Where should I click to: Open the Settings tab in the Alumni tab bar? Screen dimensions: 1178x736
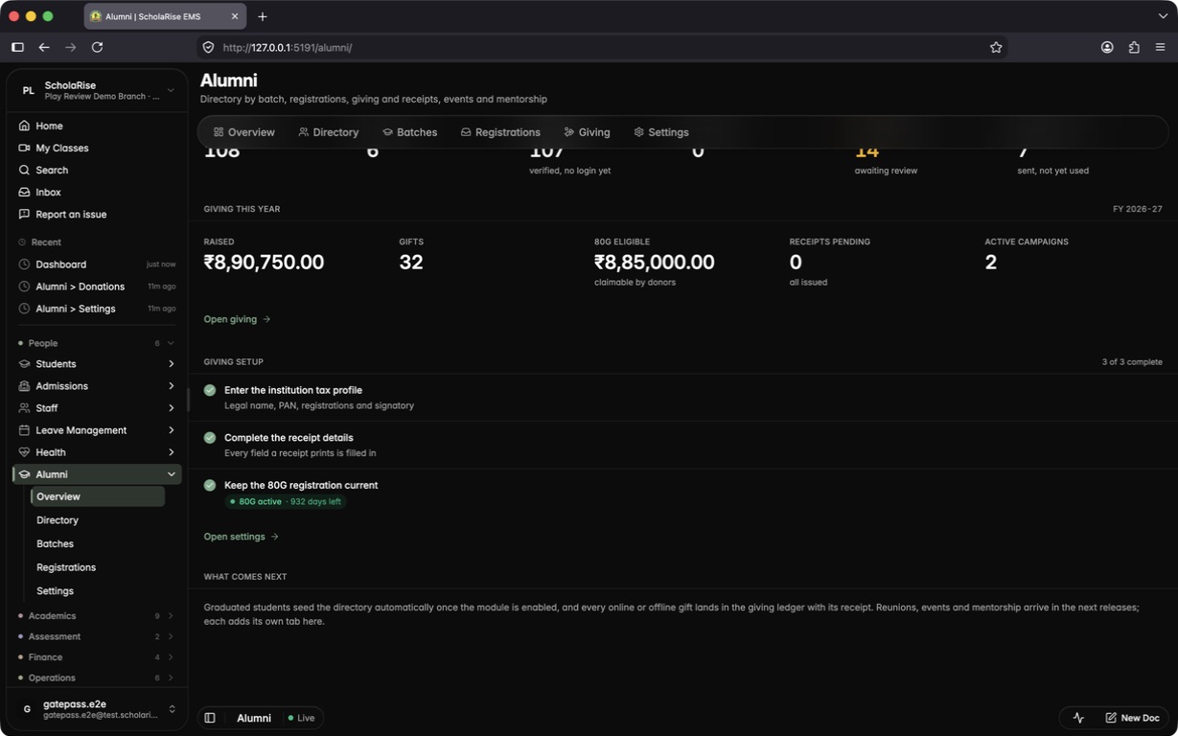(661, 132)
